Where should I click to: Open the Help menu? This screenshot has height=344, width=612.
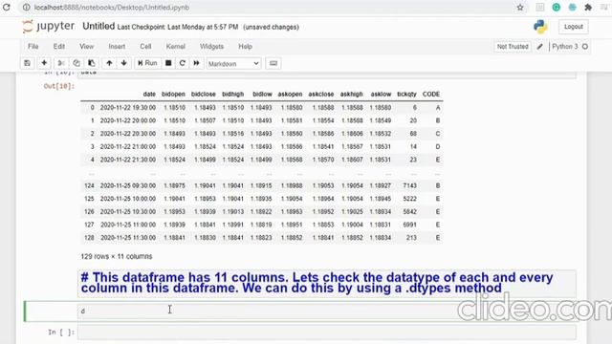click(245, 47)
